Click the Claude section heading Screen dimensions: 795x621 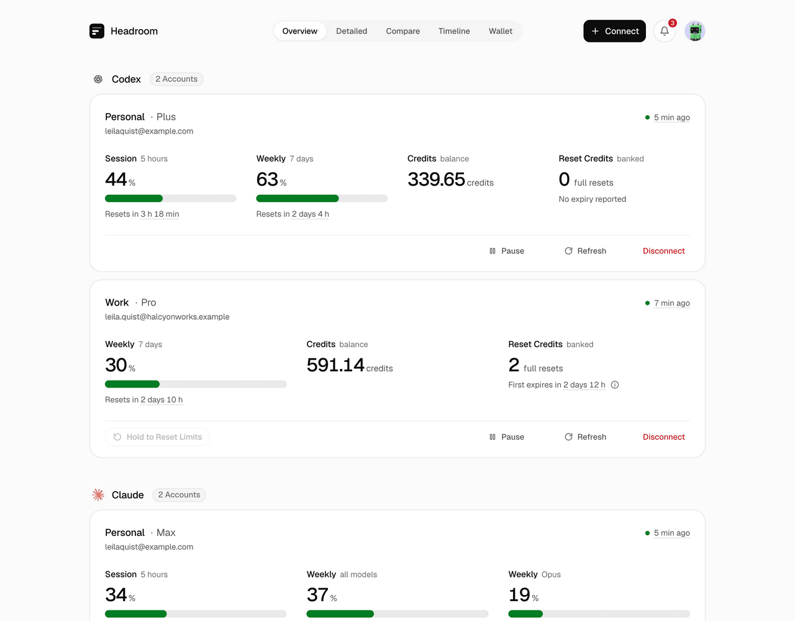click(x=128, y=495)
